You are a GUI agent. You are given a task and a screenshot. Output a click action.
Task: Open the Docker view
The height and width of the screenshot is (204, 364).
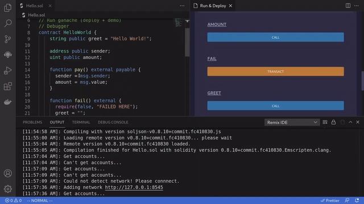[x=7, y=102]
